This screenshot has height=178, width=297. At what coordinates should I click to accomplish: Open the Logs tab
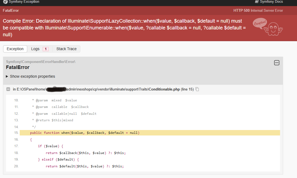[x=35, y=49]
